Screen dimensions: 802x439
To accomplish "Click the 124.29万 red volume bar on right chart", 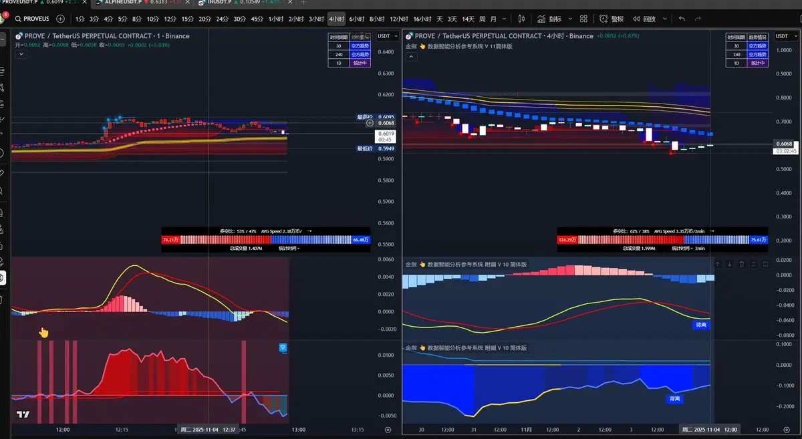I will 567,240.
